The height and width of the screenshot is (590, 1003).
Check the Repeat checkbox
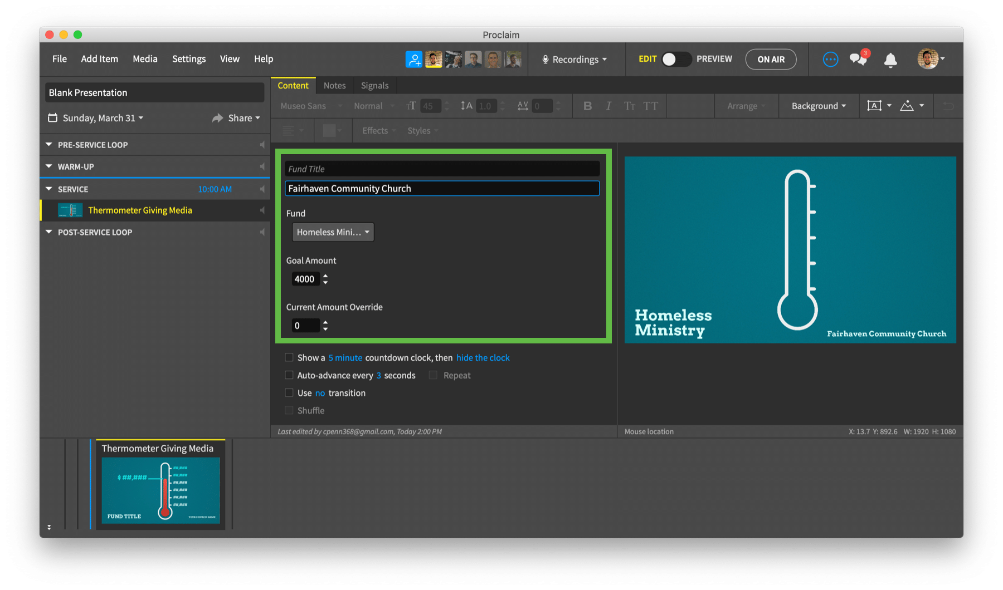click(433, 375)
